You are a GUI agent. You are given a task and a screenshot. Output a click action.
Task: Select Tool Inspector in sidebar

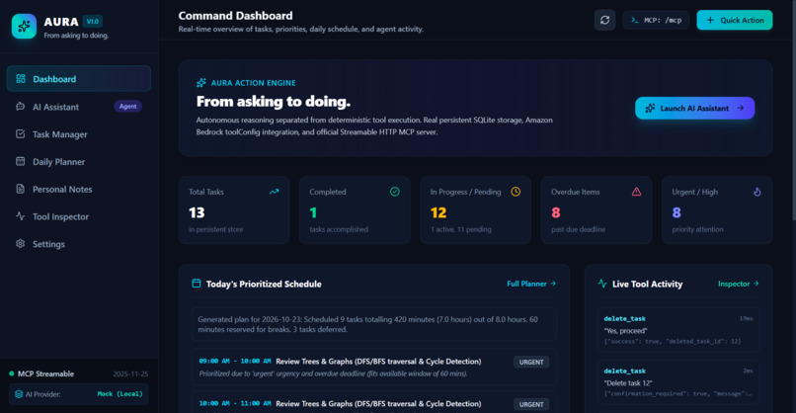(x=79, y=216)
